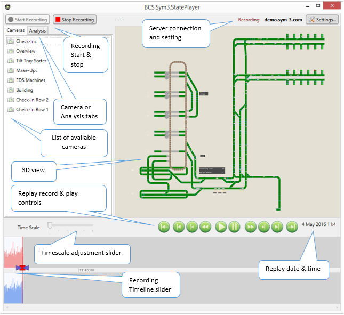The image size is (344, 315).
Task: Click the camera icon beside EDS Machines
Action: [x=10, y=80]
